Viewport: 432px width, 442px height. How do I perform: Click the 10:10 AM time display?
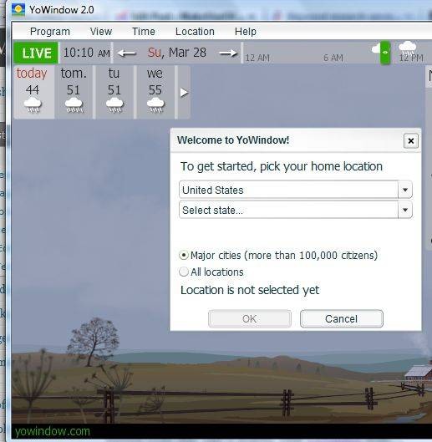coord(86,53)
